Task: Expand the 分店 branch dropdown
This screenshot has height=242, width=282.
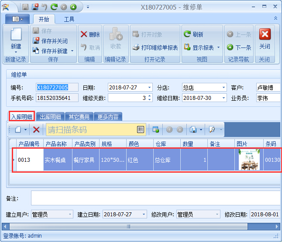Action: coord(224,87)
